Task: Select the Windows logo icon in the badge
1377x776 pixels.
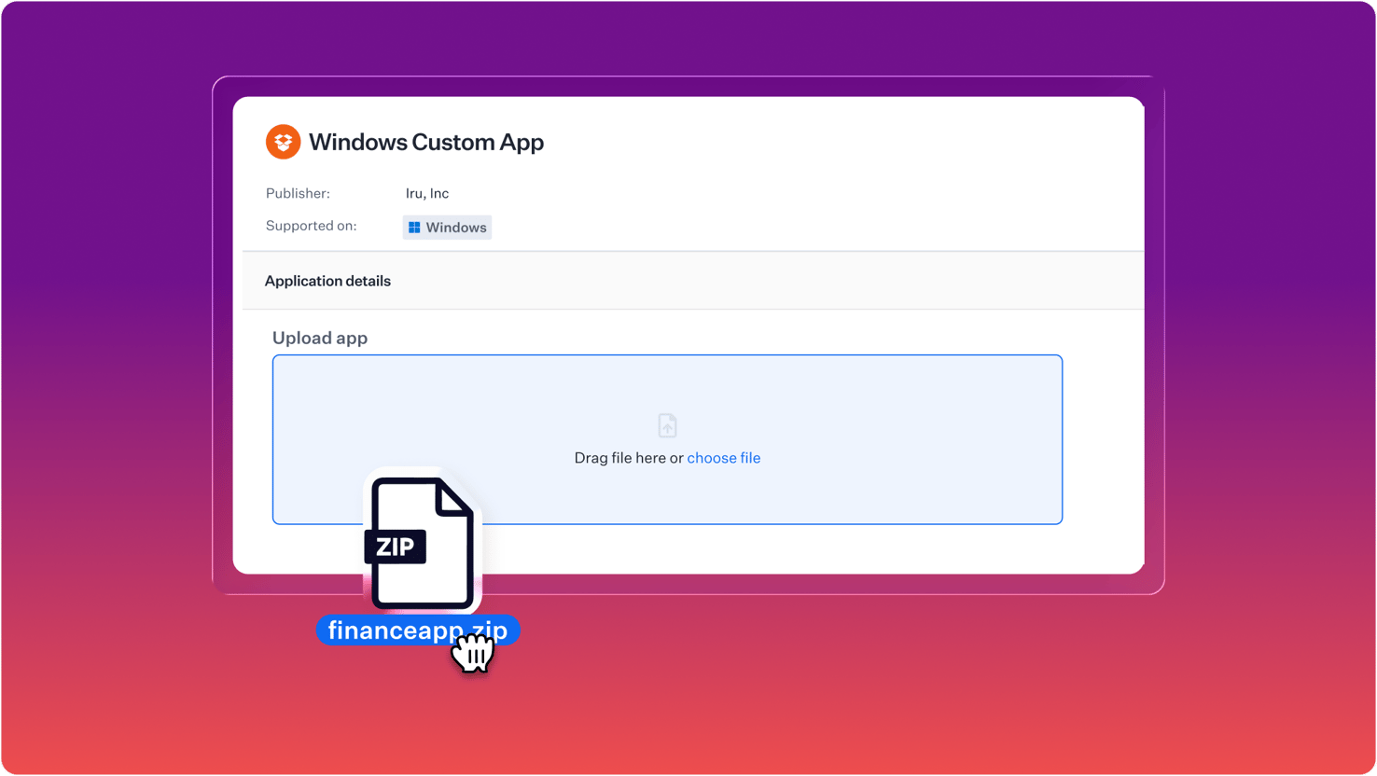Action: (415, 227)
